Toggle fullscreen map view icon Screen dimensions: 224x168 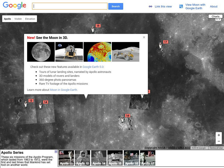(218, 19)
